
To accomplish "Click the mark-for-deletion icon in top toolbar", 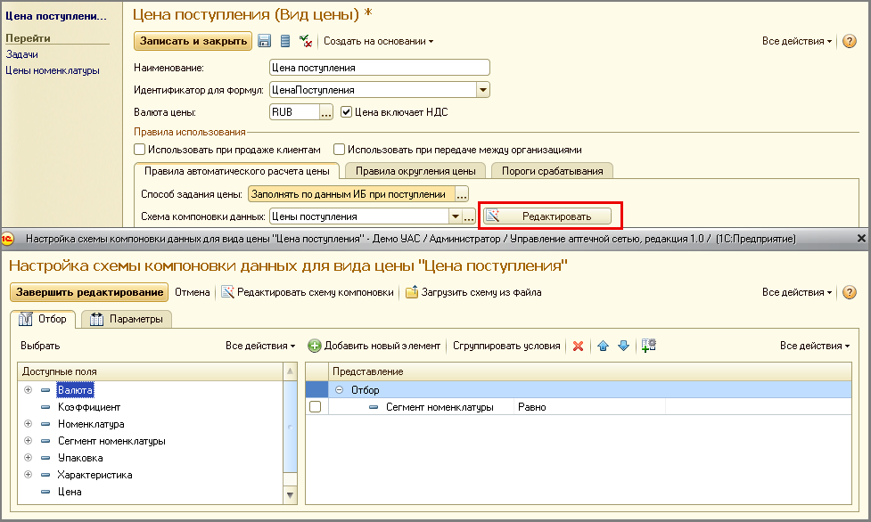I will 305,41.
